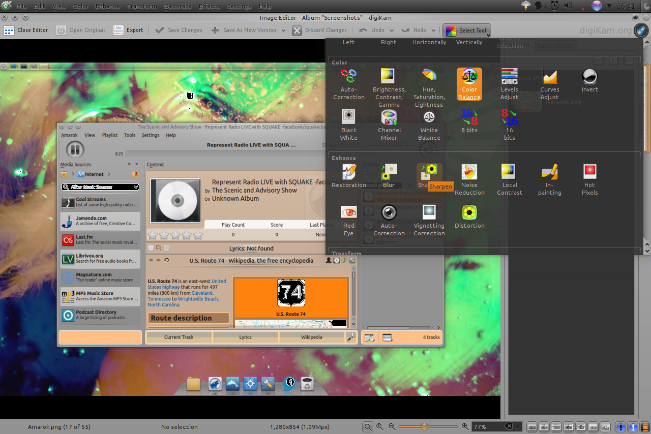Viewport: 651px width, 434px height.
Task: Open the In-painting tool
Action: click(x=549, y=179)
